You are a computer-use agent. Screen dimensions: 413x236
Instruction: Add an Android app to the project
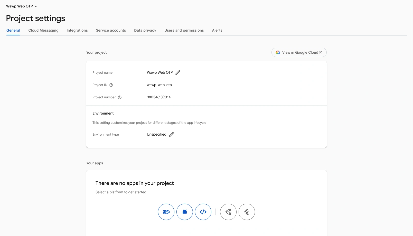pyautogui.click(x=185, y=212)
